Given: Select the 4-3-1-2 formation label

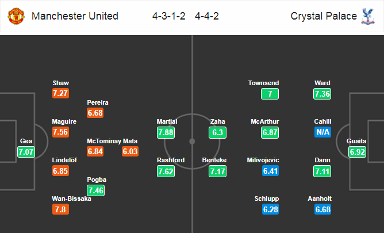Looking at the screenshot, I should click(x=169, y=16).
